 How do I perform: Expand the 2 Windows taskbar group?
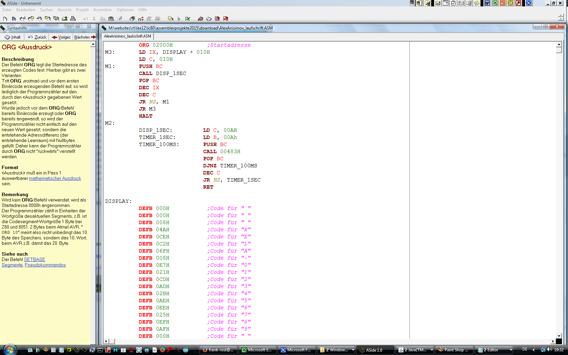(353, 350)
